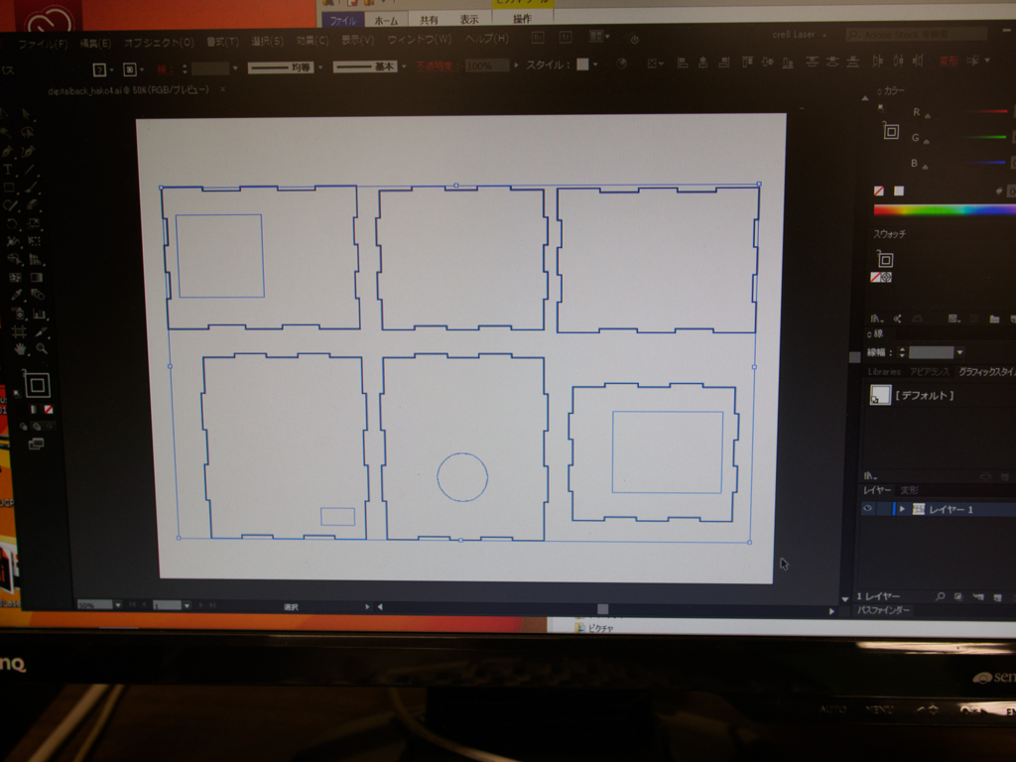
Task: Select the Lasso tool
Action: point(27,132)
